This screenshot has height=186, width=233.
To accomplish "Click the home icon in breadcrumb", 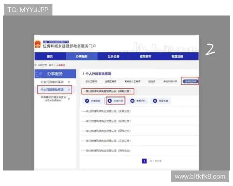I will click(35, 65).
